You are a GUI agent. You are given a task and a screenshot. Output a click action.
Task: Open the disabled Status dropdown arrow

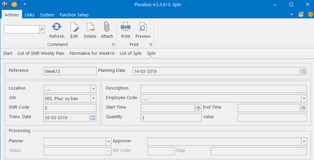(108, 151)
